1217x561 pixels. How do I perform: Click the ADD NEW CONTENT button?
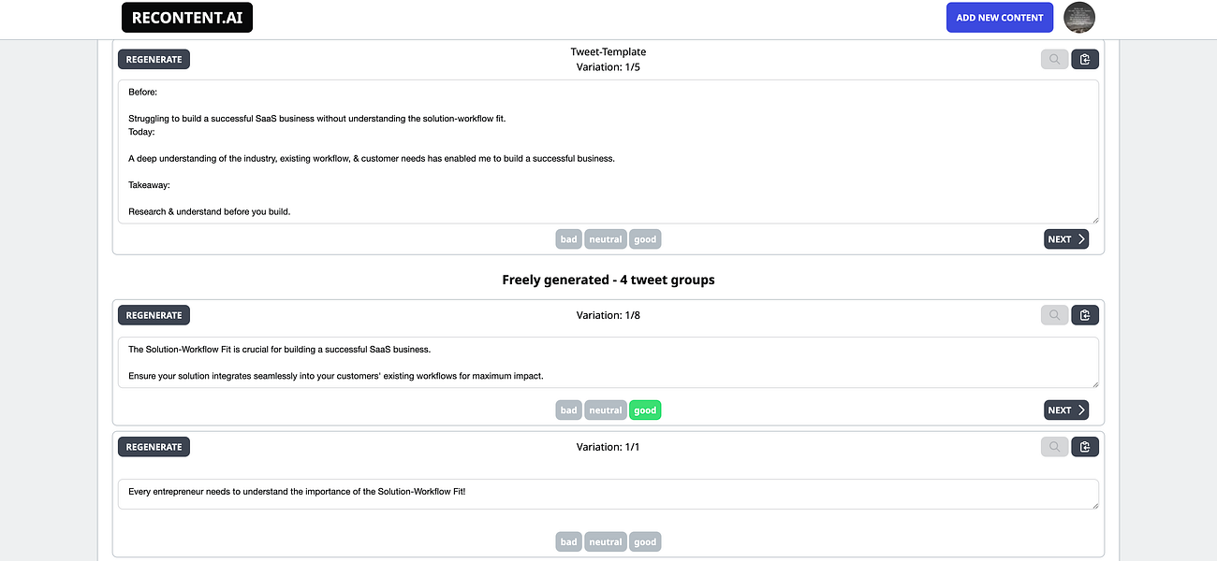coord(999,17)
